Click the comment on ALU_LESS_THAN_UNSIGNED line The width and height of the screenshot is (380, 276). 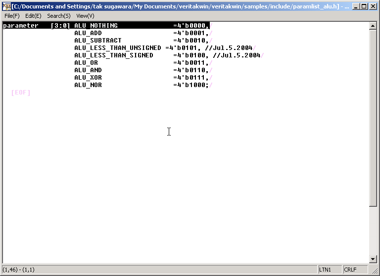coord(229,48)
